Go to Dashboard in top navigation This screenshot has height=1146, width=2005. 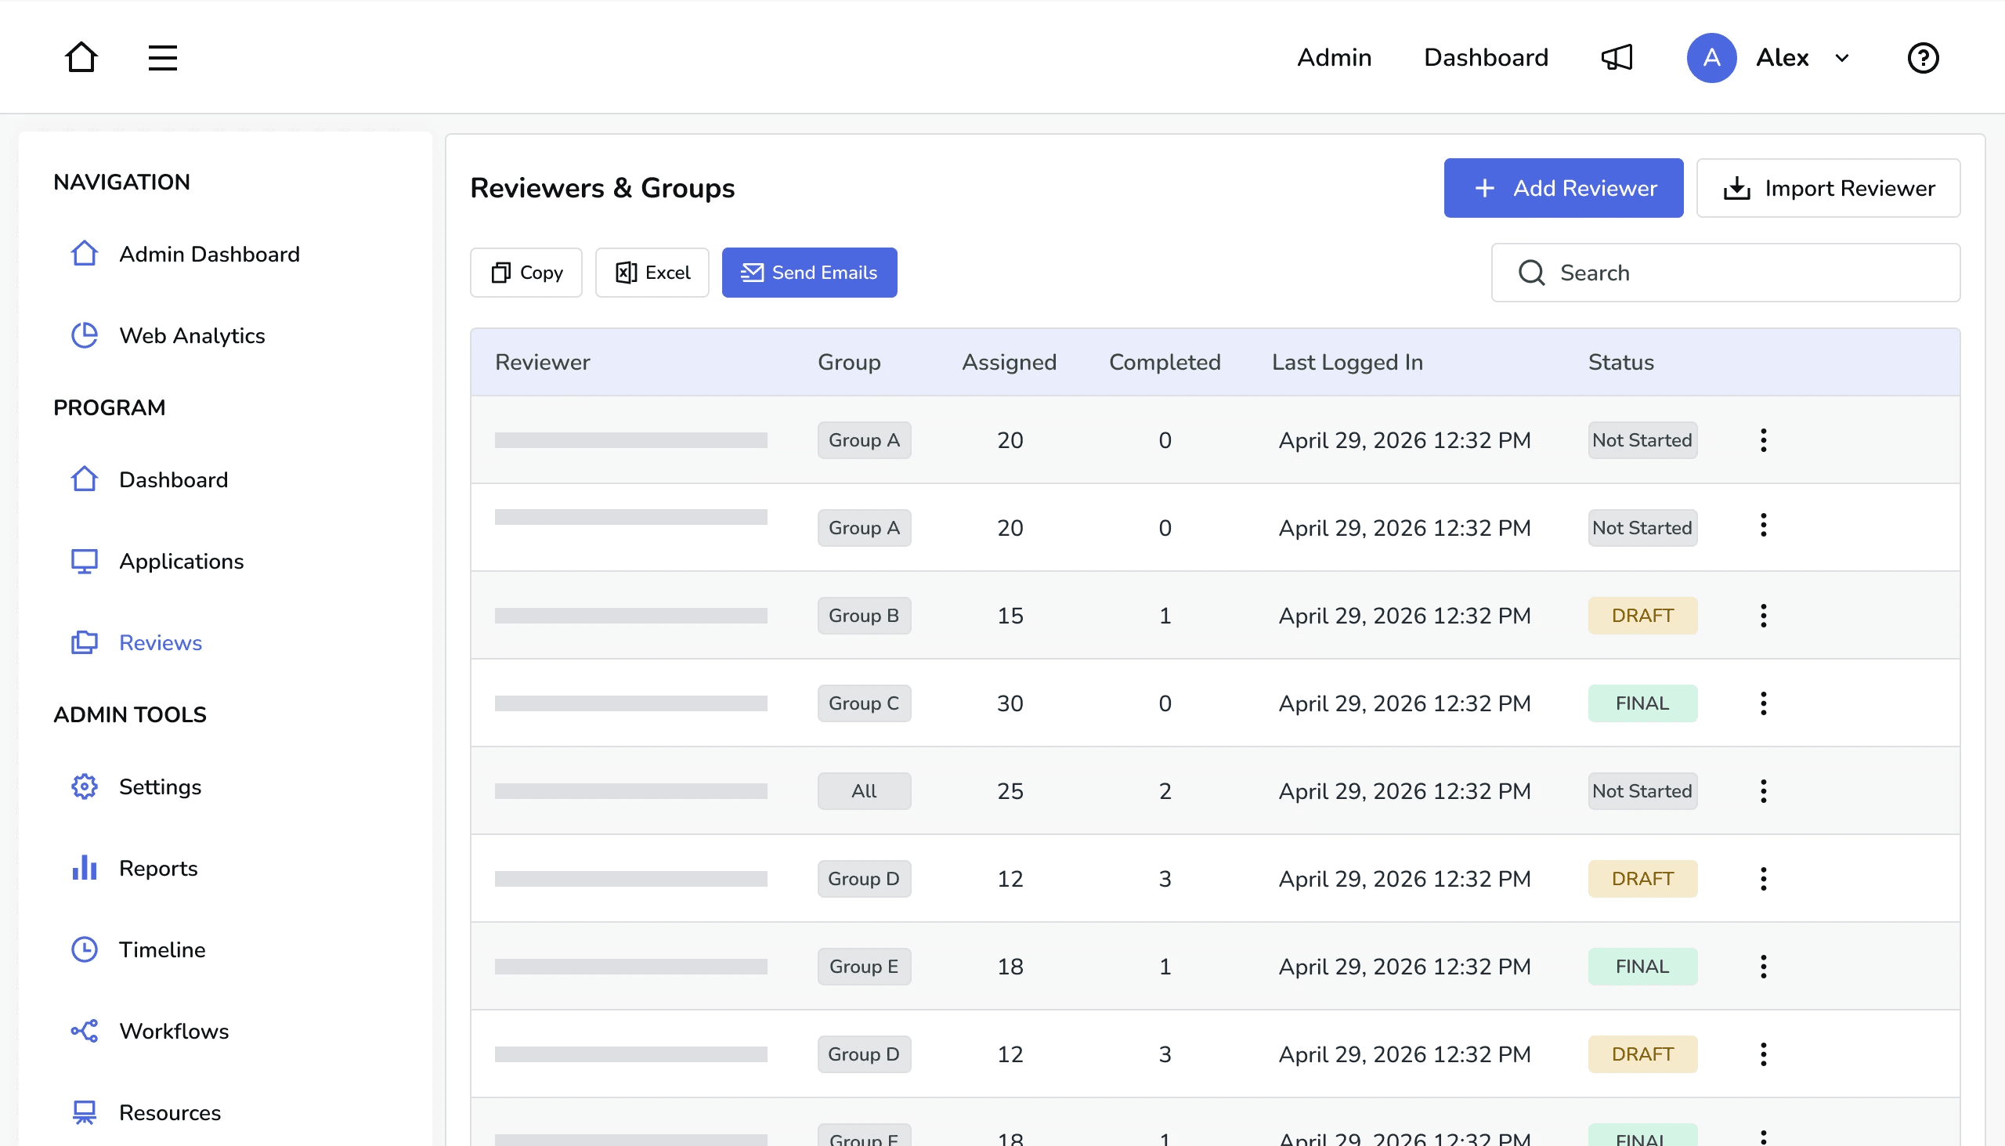click(x=1486, y=57)
